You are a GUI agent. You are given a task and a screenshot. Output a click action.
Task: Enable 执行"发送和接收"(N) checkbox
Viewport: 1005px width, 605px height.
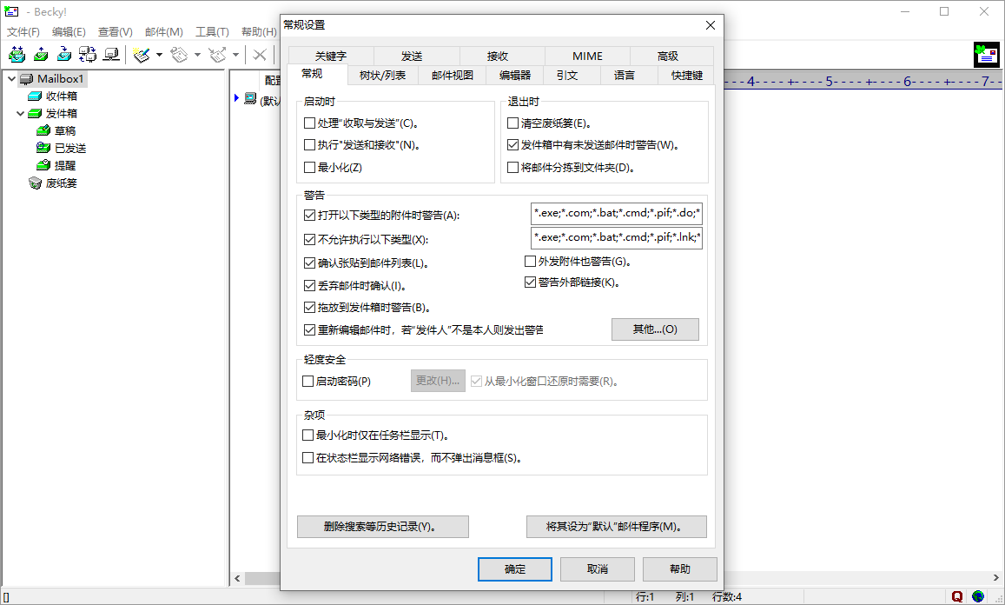(309, 145)
